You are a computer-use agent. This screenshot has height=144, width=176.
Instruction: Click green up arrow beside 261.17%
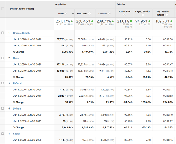72,21
